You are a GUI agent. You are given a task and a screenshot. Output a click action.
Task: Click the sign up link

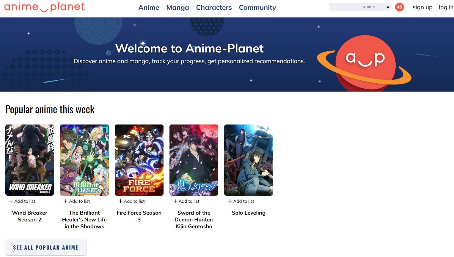[x=422, y=7]
